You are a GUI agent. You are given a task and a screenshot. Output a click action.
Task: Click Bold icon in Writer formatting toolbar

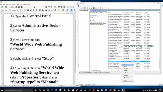(x=28, y=10)
